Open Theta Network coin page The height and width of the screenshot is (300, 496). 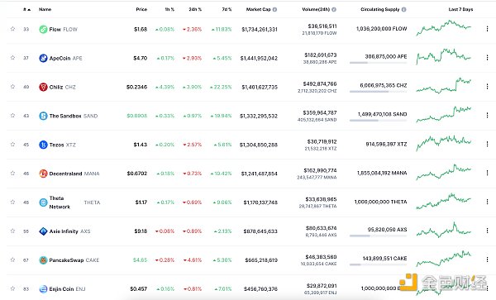tap(60, 202)
